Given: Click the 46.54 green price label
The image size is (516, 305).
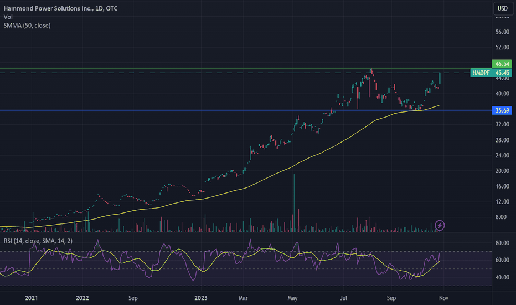Looking at the screenshot, I should click(x=502, y=64).
